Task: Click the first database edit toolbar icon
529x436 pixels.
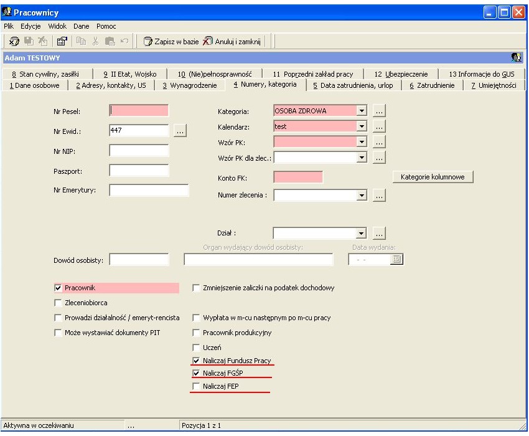Action: pos(14,41)
